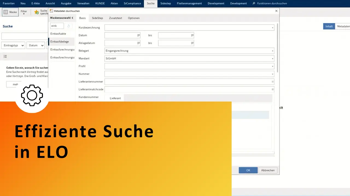Viewport: 350px width, 196px height.
Task: Collapse the Maskenauswahl panel
Action: tap(72, 18)
